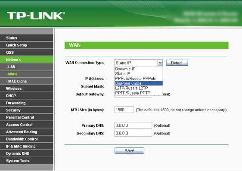Open the Forwarding section
Image resolution: width=242 pixels, height=171 pixels.
click(26, 103)
